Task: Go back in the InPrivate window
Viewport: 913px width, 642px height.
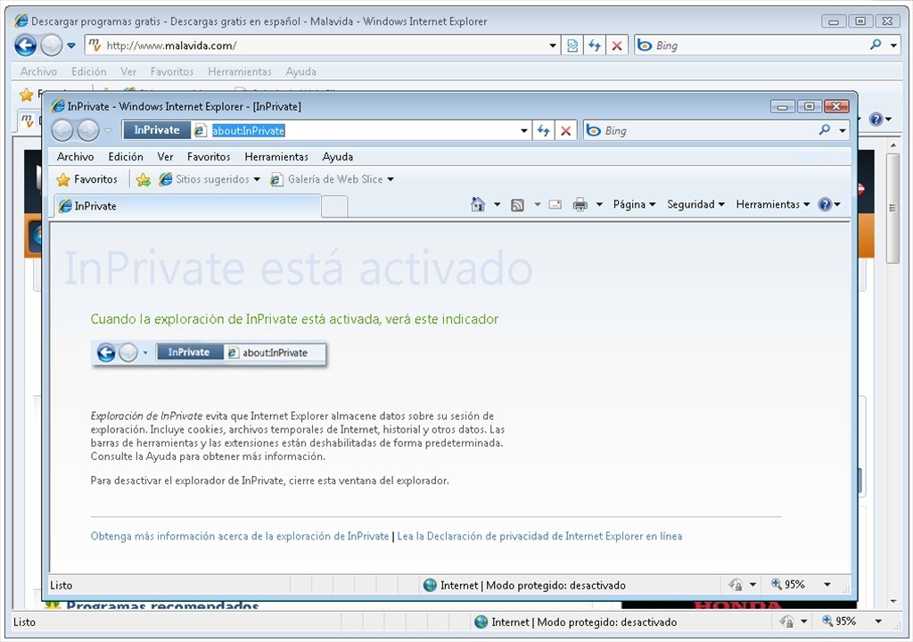Action: [x=62, y=130]
